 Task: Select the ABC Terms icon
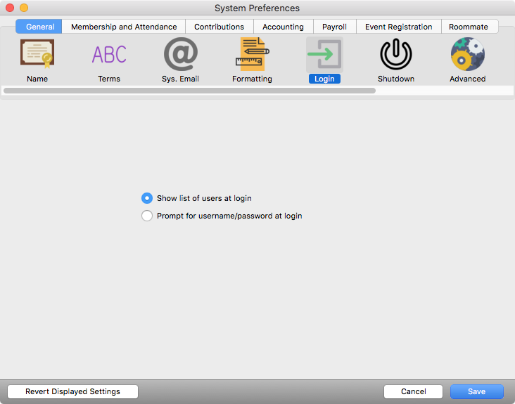tap(109, 55)
